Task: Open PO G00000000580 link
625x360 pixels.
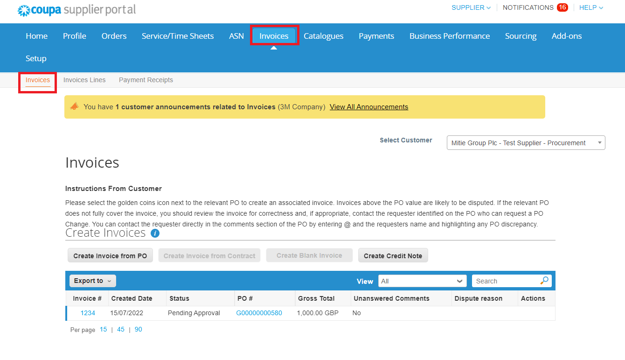Action: click(x=259, y=313)
